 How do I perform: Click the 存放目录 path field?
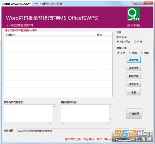click(x=64, y=131)
